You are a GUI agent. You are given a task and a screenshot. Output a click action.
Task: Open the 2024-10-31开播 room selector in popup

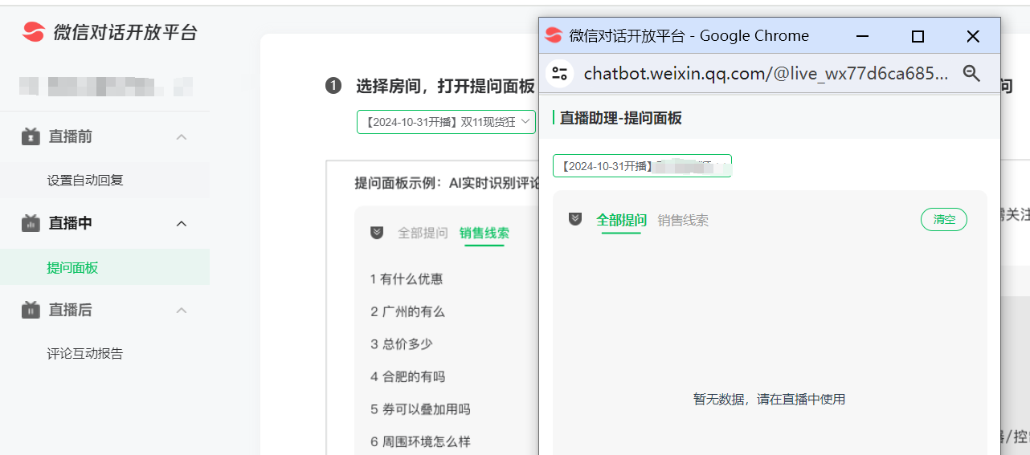pos(642,165)
